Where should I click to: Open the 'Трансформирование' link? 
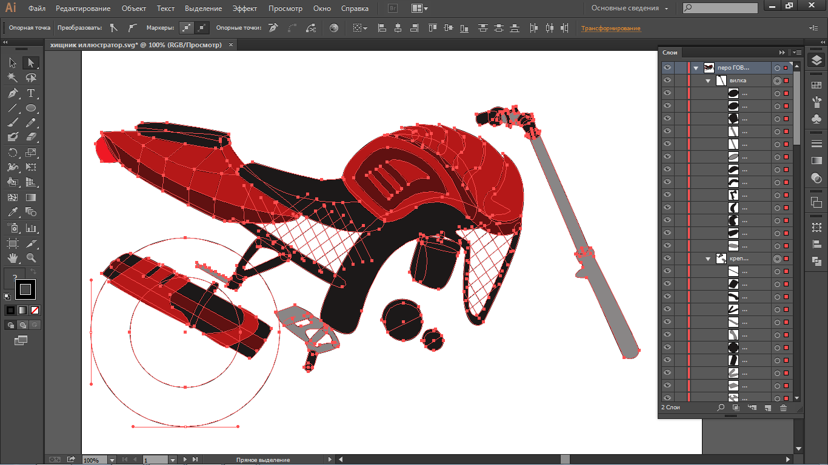point(610,28)
